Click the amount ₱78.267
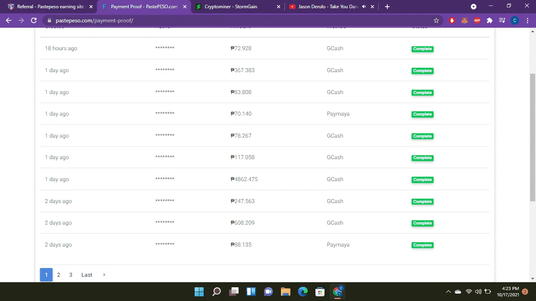This screenshot has height=301, width=536. [241, 136]
